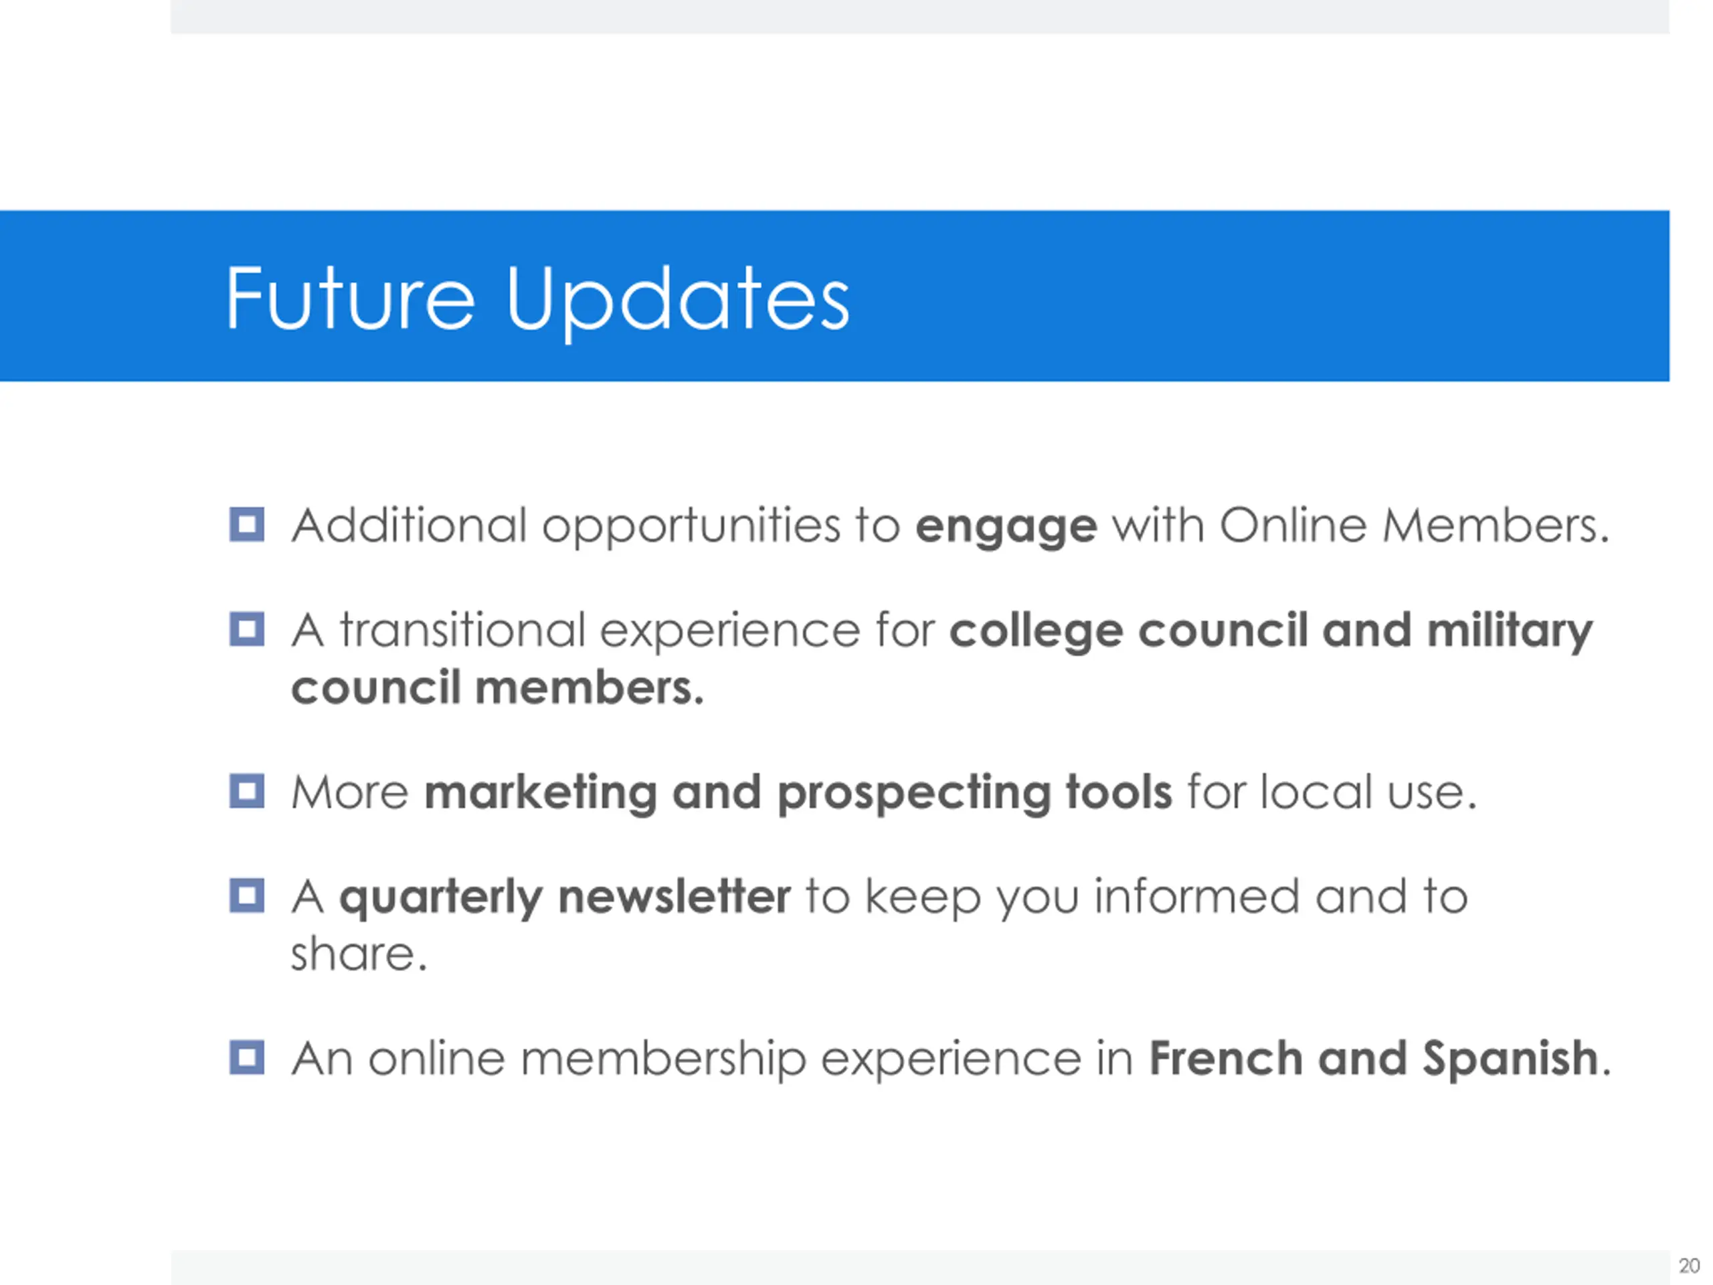
Task: Click the word "share."
Action: 359,954
